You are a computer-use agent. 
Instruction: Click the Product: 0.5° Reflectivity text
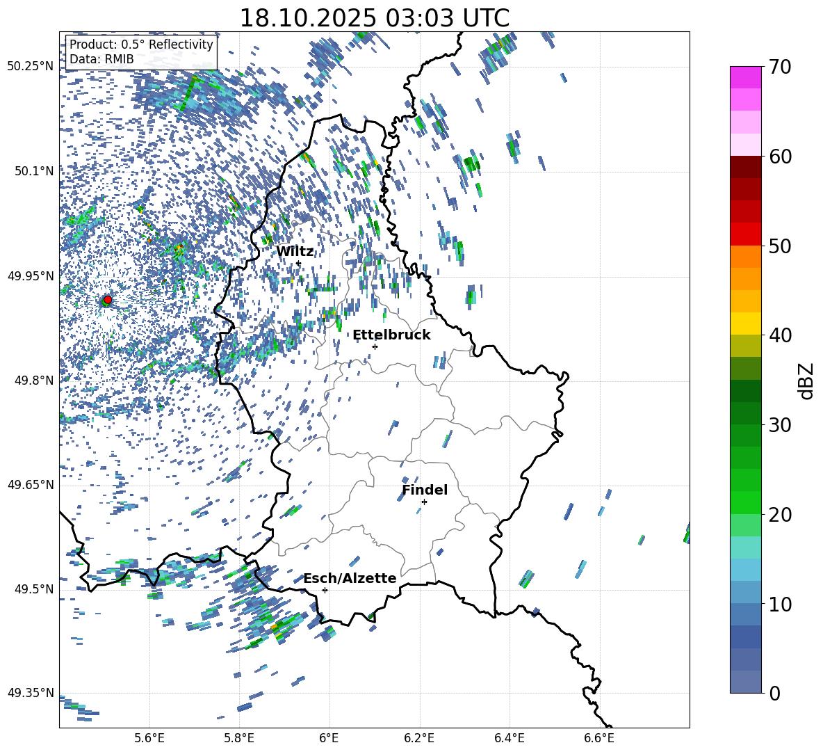(x=141, y=45)
